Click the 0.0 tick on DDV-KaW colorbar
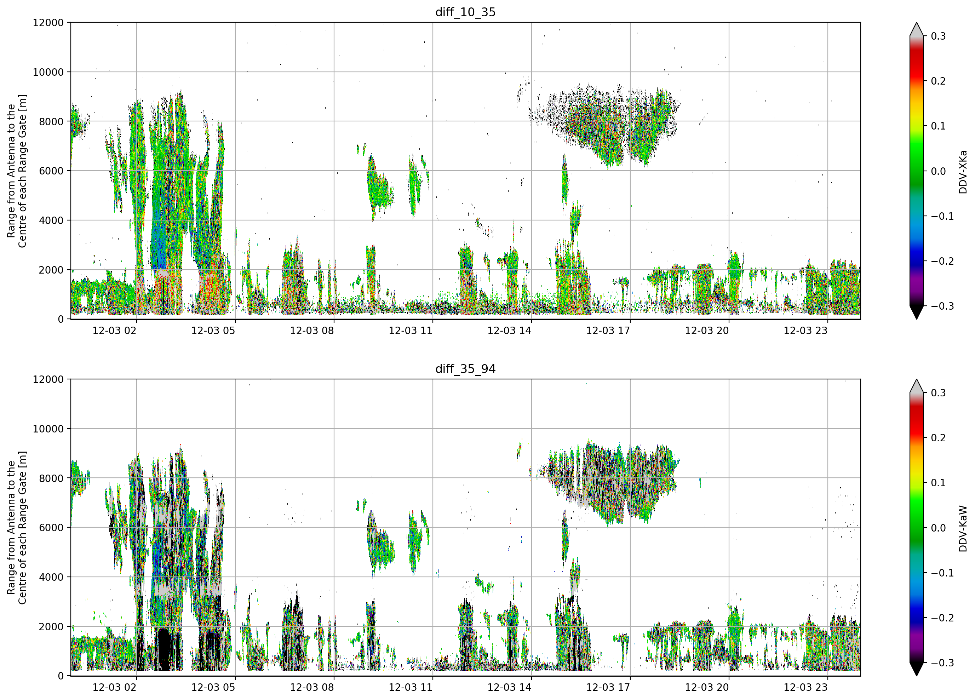Viewport: 975px width, 700px height. (939, 528)
